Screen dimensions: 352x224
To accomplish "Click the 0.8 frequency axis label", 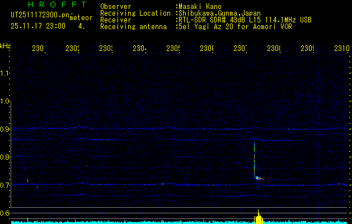I will click(x=6, y=157).
